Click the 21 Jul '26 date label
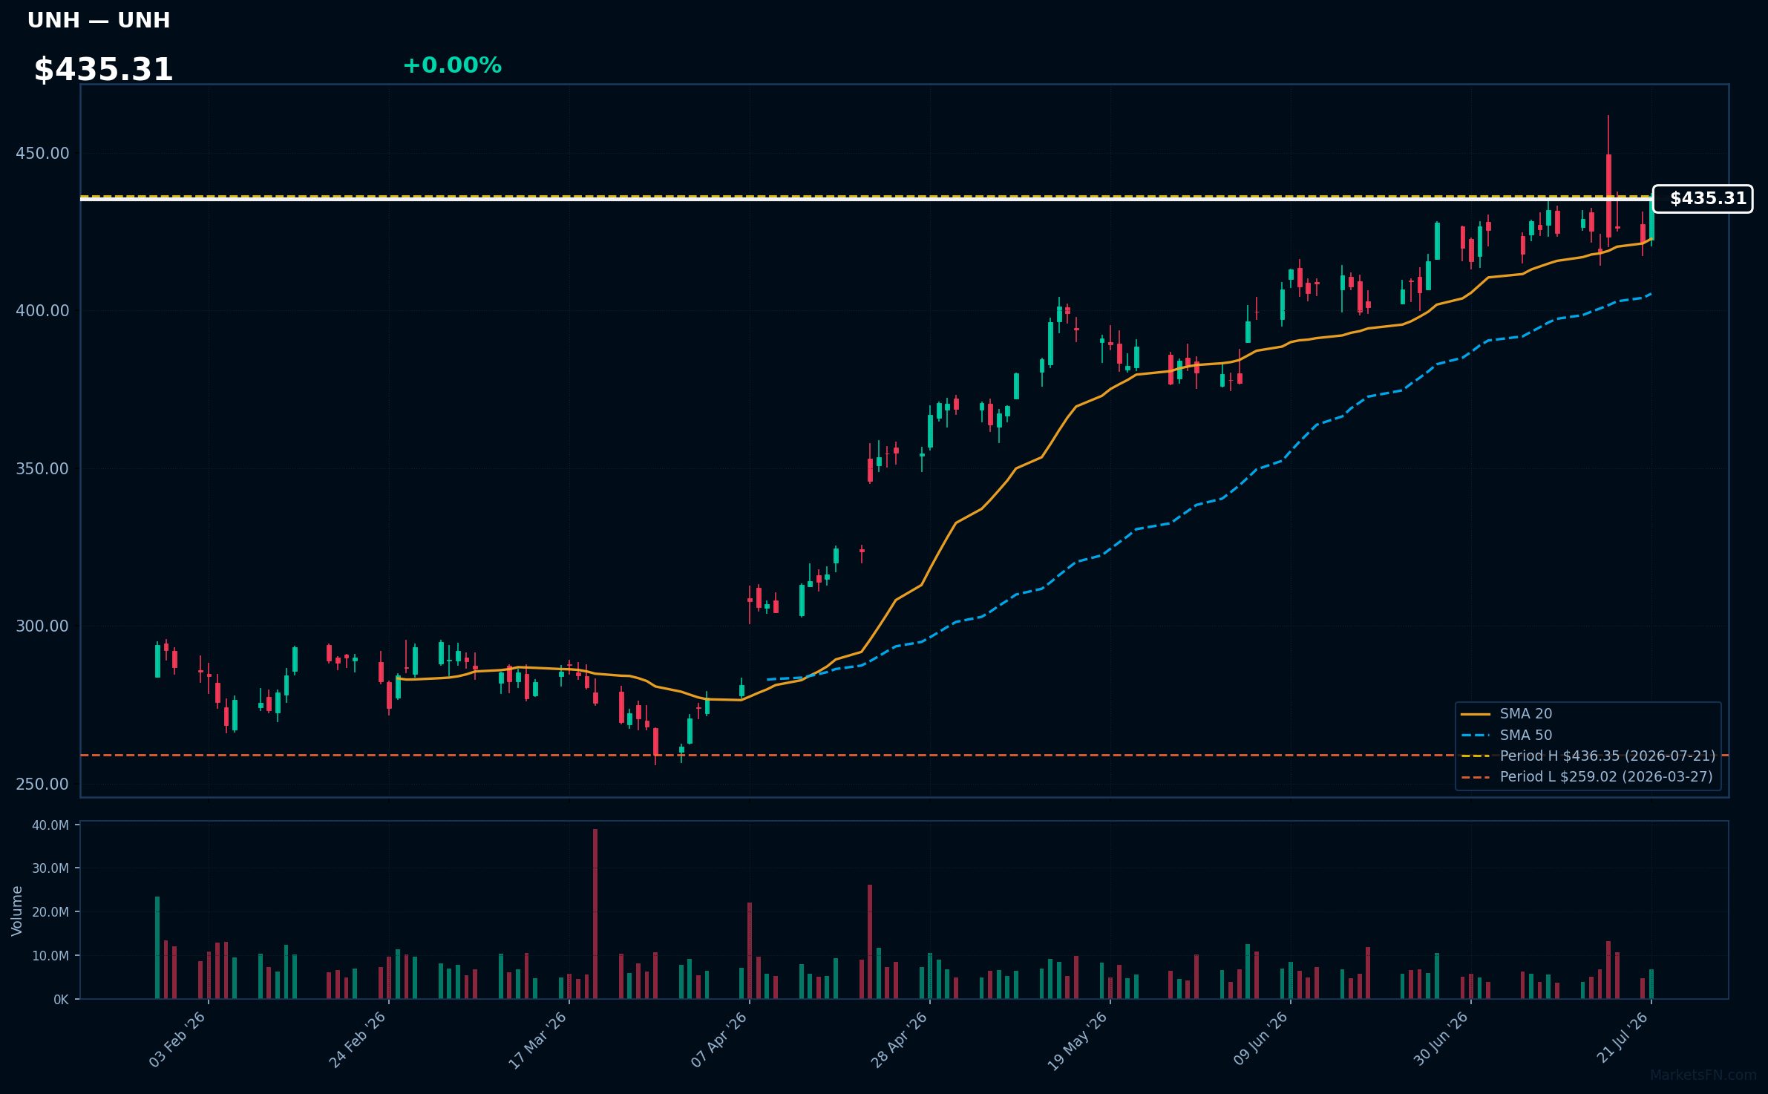This screenshot has width=1768, height=1094. [1623, 1038]
